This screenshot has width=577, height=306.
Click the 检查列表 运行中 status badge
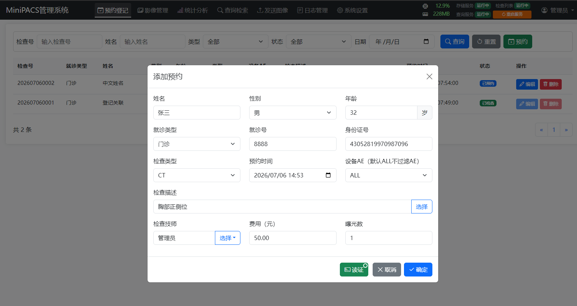point(522,5)
